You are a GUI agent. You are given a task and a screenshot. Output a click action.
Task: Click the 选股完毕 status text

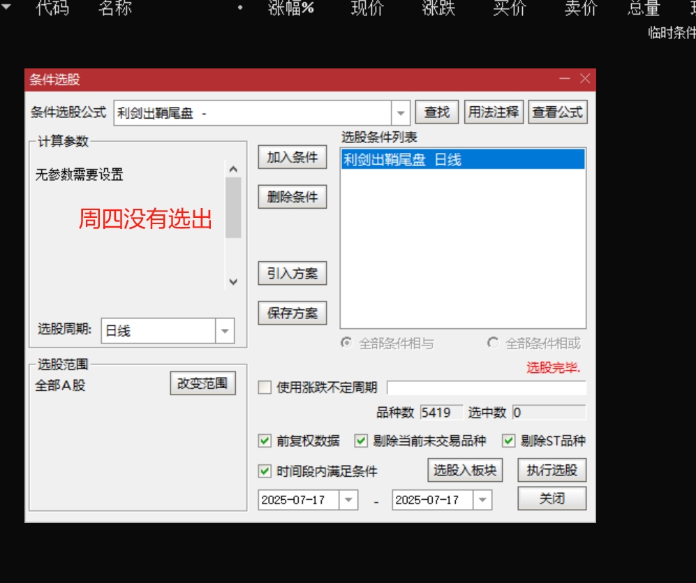pyautogui.click(x=553, y=368)
